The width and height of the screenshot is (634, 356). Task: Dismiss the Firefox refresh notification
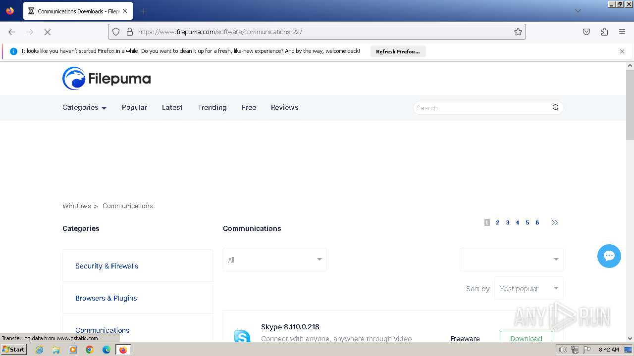pos(622,51)
